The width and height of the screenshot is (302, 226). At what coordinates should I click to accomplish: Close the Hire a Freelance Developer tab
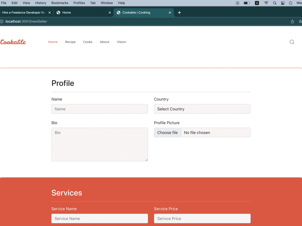(x=50, y=12)
